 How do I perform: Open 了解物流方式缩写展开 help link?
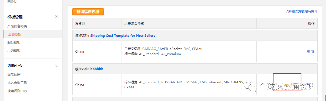(301, 12)
